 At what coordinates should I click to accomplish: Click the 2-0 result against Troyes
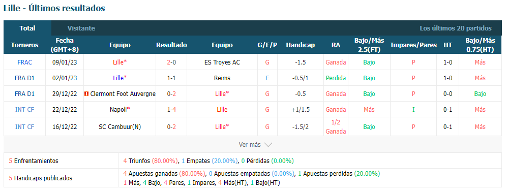point(171,62)
